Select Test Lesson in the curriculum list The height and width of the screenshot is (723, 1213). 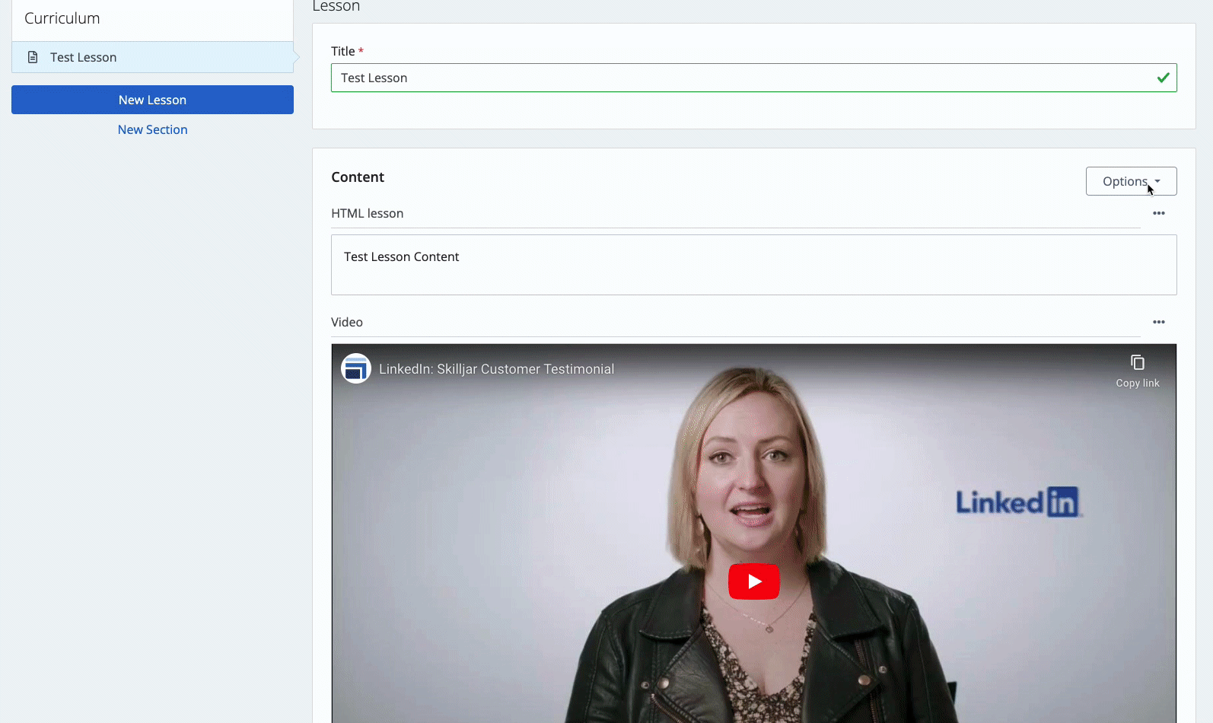152,57
